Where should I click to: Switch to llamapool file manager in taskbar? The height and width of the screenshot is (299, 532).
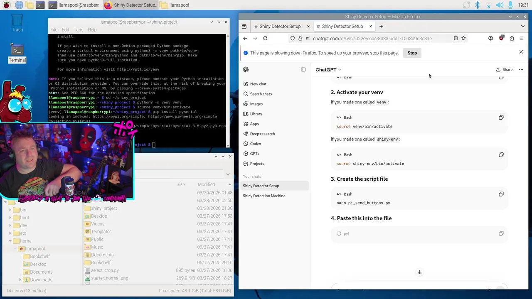coord(175,5)
